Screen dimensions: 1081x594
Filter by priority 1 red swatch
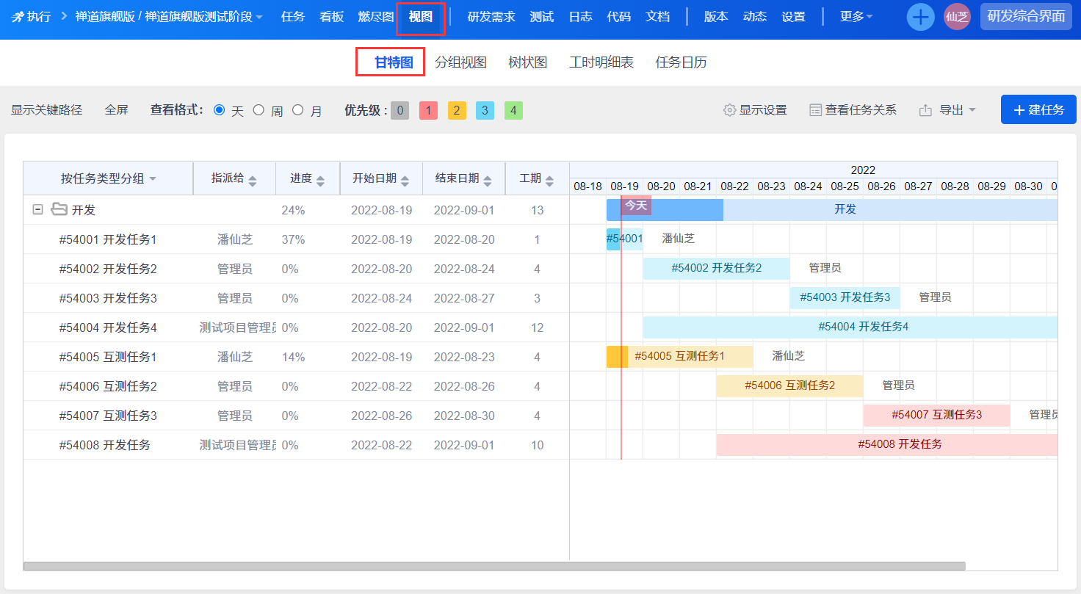pos(428,111)
